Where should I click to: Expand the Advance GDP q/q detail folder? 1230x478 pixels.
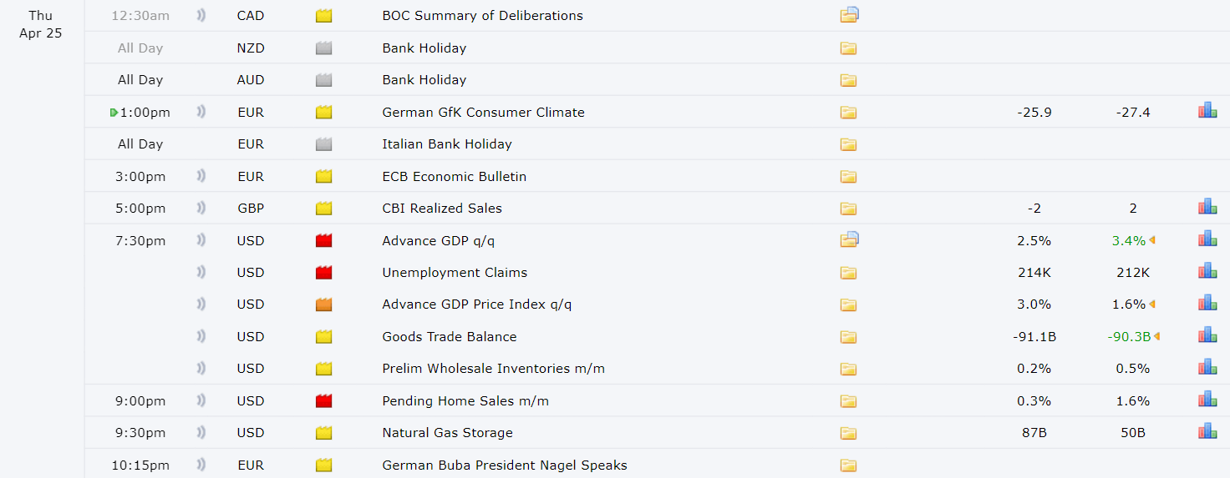[849, 239]
